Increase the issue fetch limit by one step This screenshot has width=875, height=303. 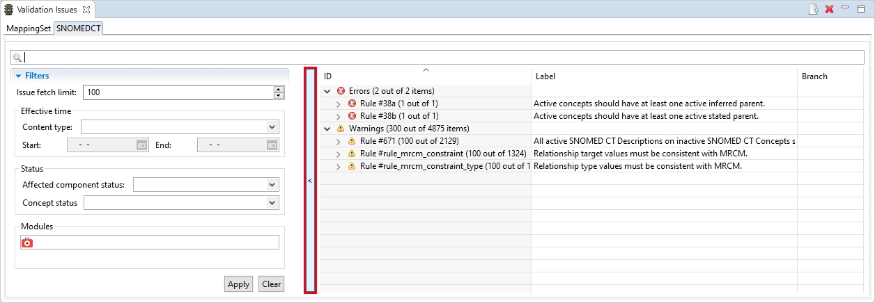pos(279,89)
